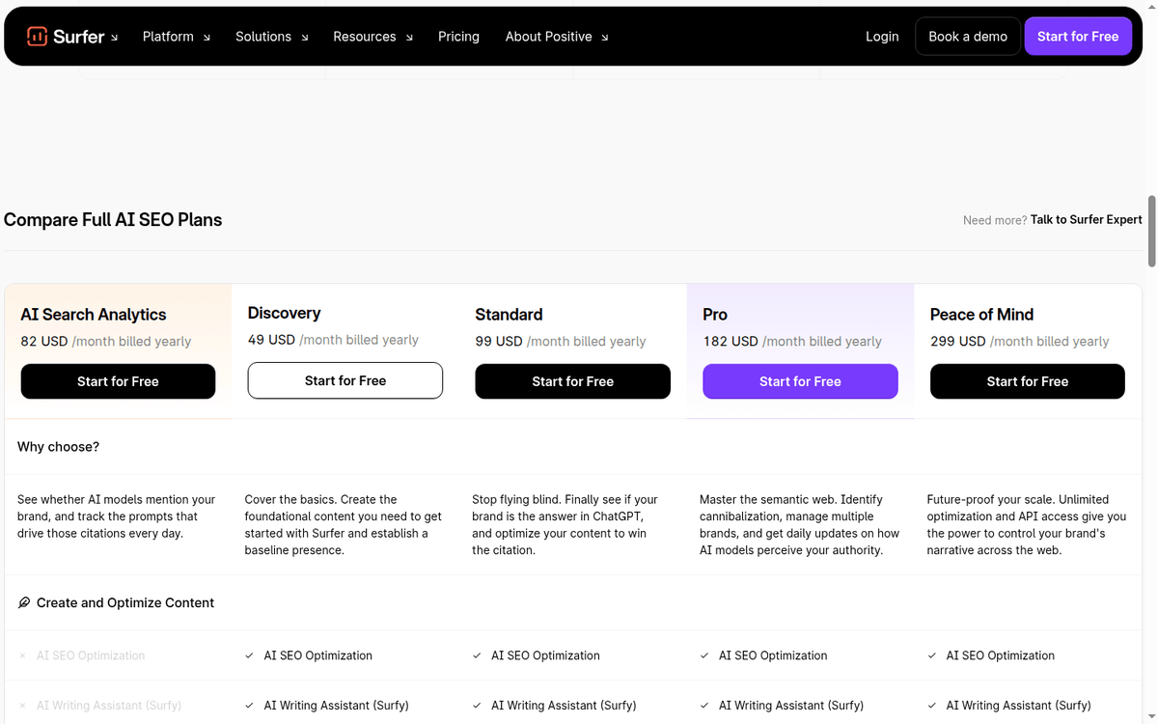1158x724 pixels.
Task: Click checkmark for Discovery AI SEO Optimization
Action: coord(250,655)
